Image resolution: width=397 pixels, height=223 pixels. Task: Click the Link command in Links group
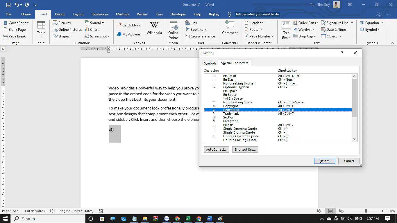[x=191, y=23]
